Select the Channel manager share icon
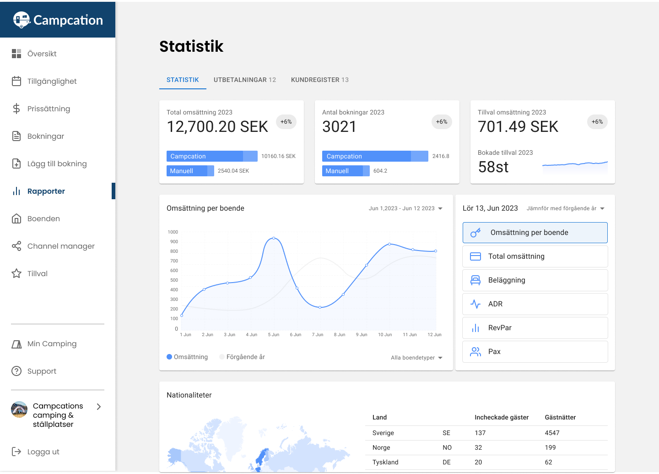659x474 pixels. pyautogui.click(x=16, y=246)
